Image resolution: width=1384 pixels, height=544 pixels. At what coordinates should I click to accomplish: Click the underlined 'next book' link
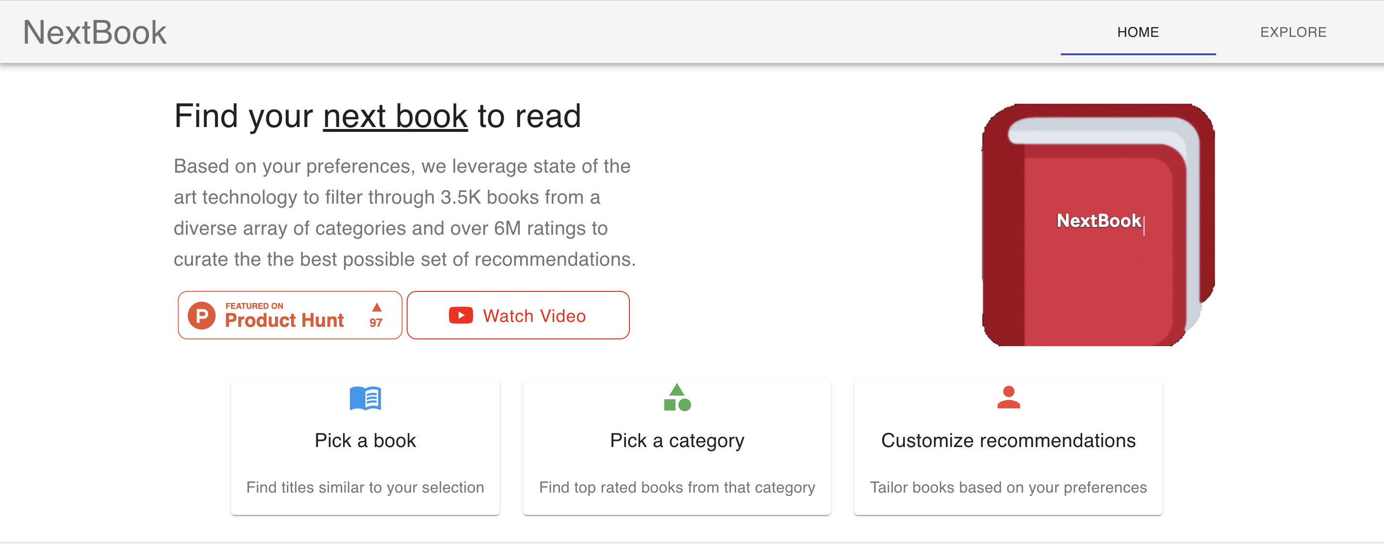pos(395,116)
